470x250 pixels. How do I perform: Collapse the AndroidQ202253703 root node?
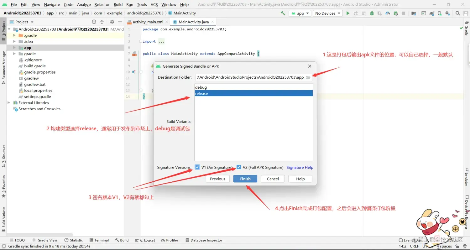tap(9, 29)
